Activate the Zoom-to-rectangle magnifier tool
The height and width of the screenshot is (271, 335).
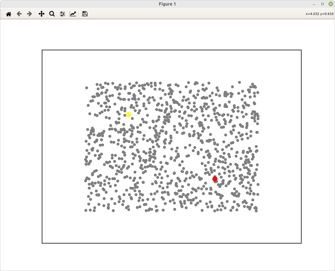(x=52, y=14)
